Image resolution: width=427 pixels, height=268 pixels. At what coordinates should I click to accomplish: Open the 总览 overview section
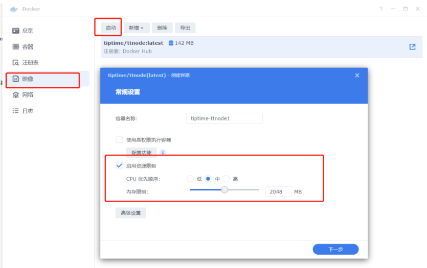[28, 31]
